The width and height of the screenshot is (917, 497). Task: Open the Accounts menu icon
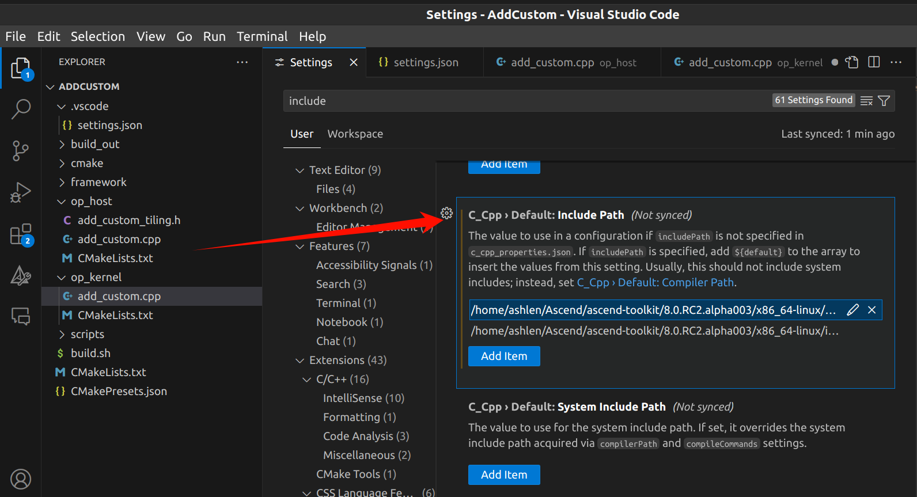tap(21, 479)
